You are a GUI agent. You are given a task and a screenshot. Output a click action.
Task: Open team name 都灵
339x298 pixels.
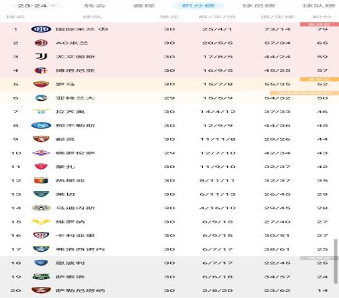click(65, 140)
